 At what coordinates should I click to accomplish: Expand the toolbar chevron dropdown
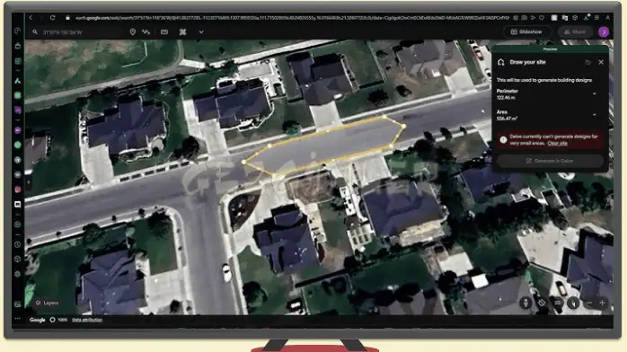[201, 32]
